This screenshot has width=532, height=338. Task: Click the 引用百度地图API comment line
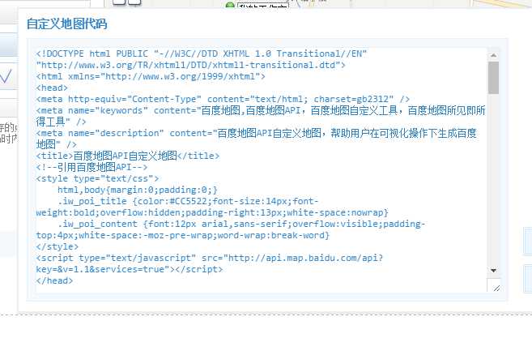pyautogui.click(x=92, y=167)
